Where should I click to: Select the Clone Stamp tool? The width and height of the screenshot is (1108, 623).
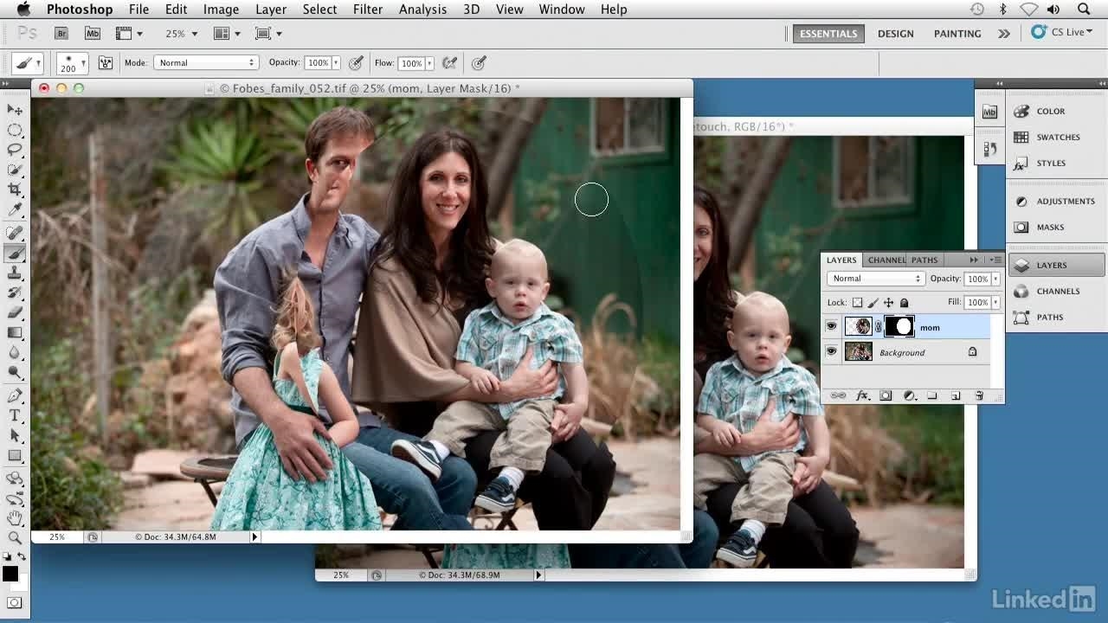coord(15,273)
